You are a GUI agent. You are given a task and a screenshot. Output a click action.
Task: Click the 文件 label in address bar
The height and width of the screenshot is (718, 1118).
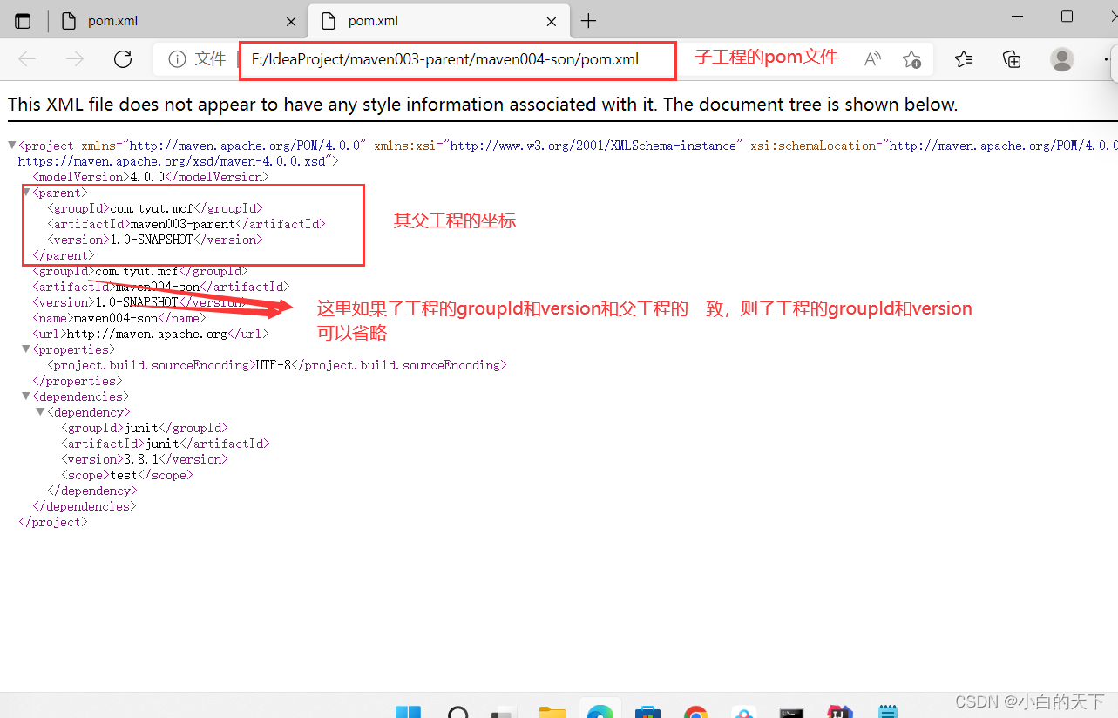[x=210, y=59]
